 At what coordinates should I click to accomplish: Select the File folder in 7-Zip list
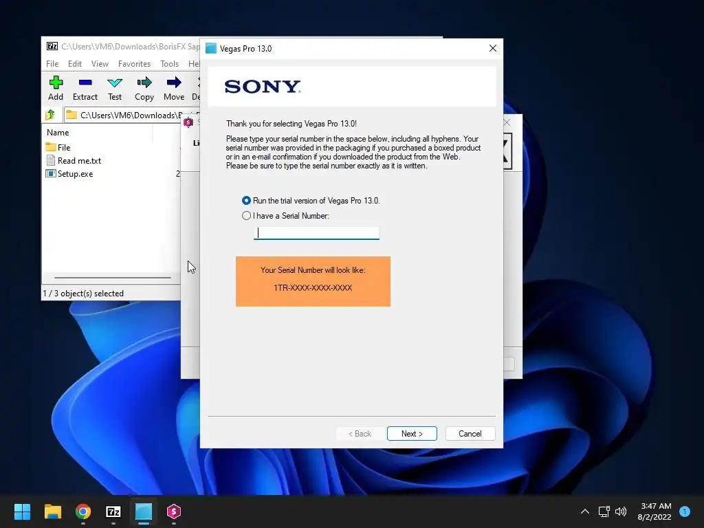tap(58, 147)
